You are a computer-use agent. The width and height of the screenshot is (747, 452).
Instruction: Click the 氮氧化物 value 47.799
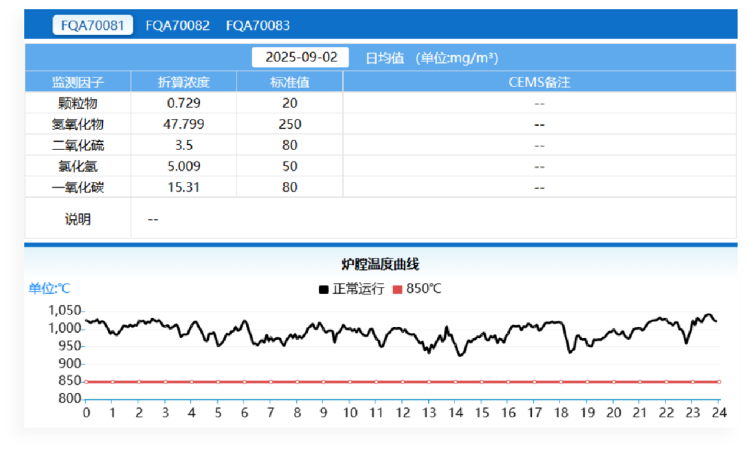point(185,124)
